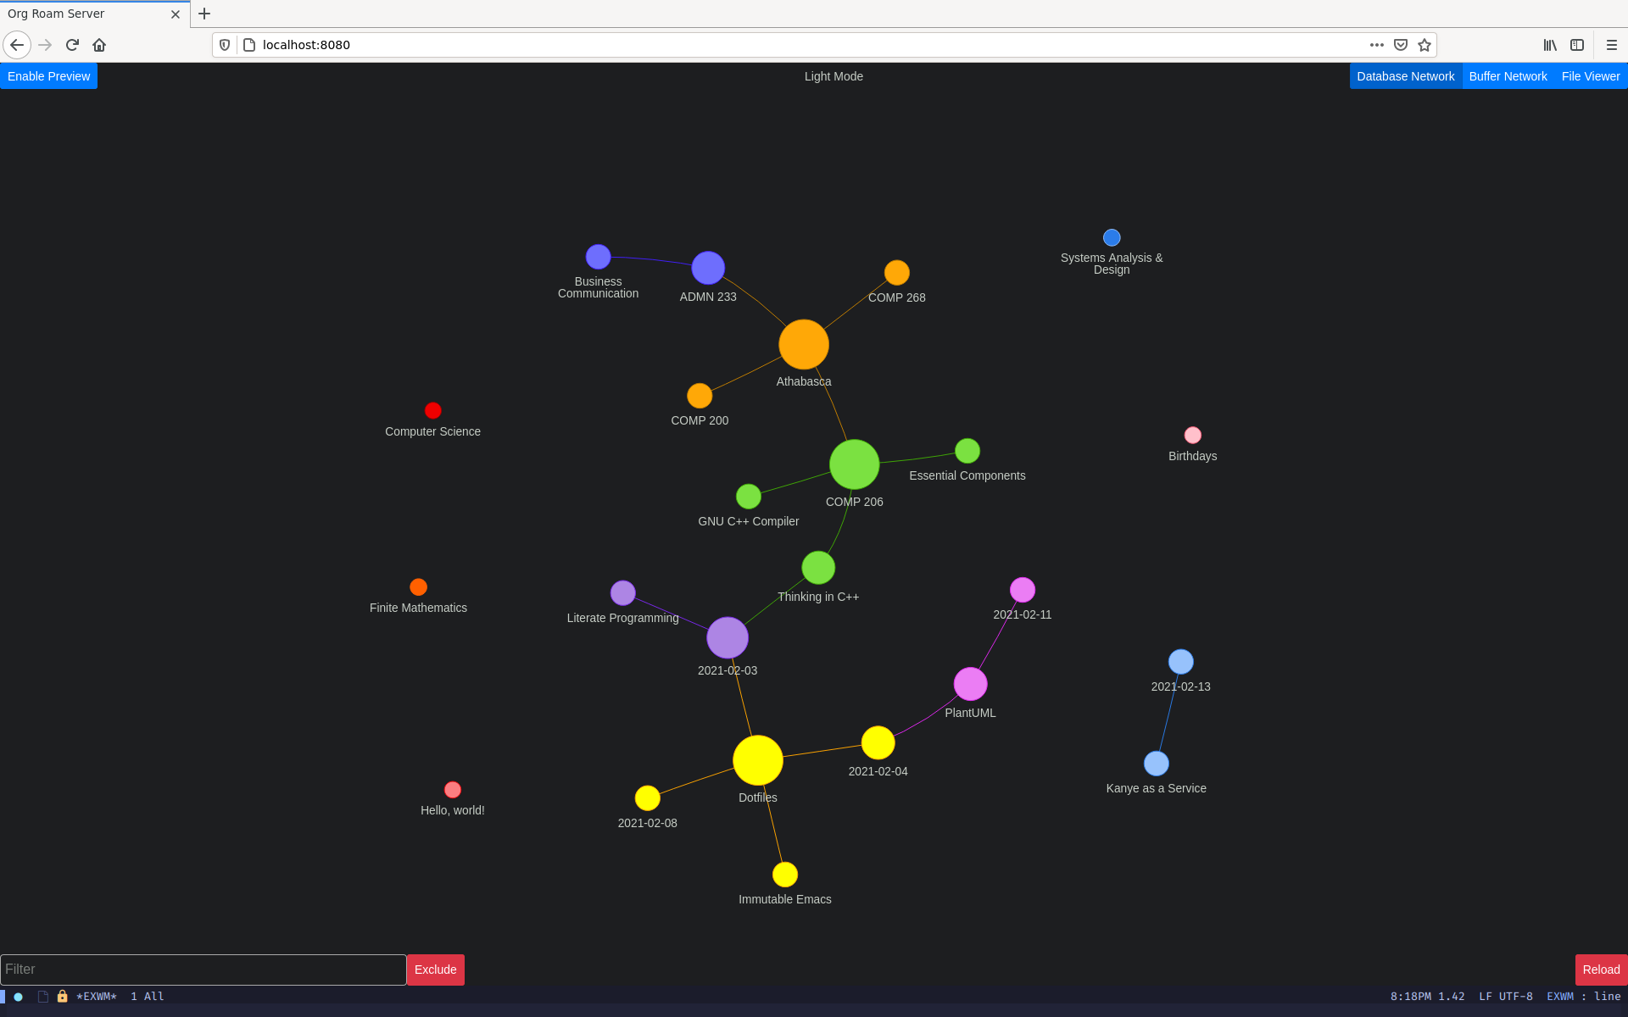
Task: Open the File Viewer panel
Action: pyautogui.click(x=1589, y=76)
